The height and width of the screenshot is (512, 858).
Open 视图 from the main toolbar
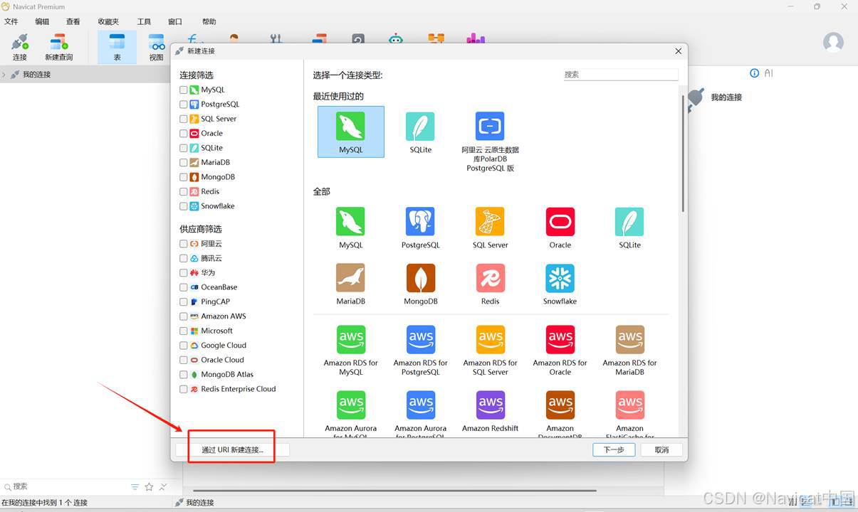click(157, 47)
